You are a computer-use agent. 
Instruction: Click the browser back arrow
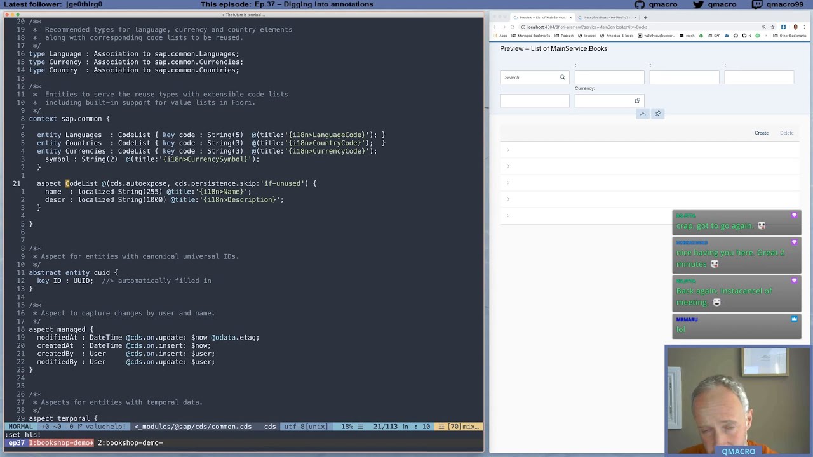(495, 27)
